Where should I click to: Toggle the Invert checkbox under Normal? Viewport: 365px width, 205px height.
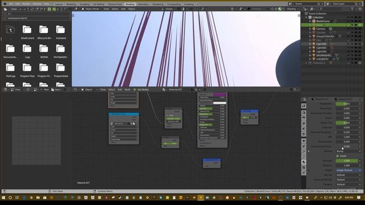pyautogui.click(x=338, y=156)
